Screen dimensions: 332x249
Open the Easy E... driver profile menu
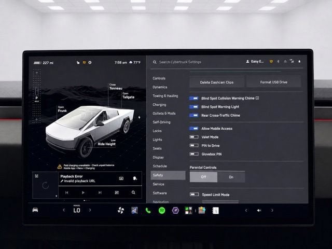[x=255, y=61]
